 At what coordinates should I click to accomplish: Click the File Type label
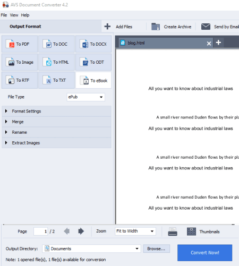(16, 97)
